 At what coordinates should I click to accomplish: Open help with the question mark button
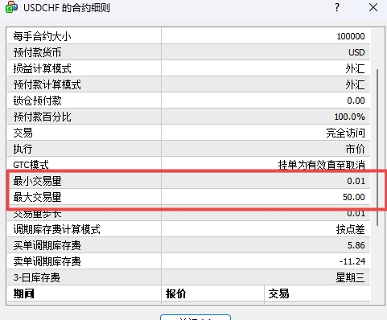point(337,7)
